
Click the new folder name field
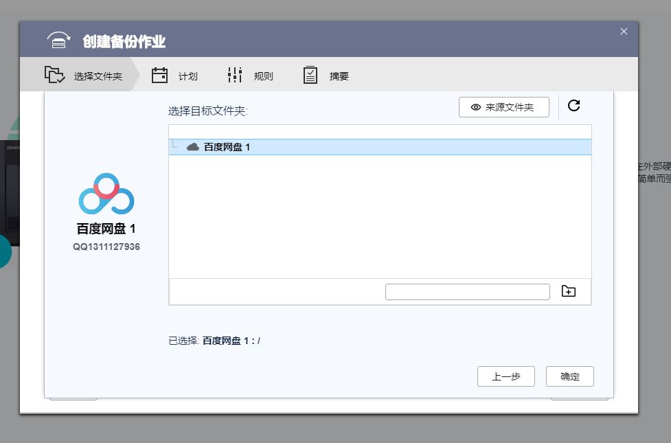(468, 291)
